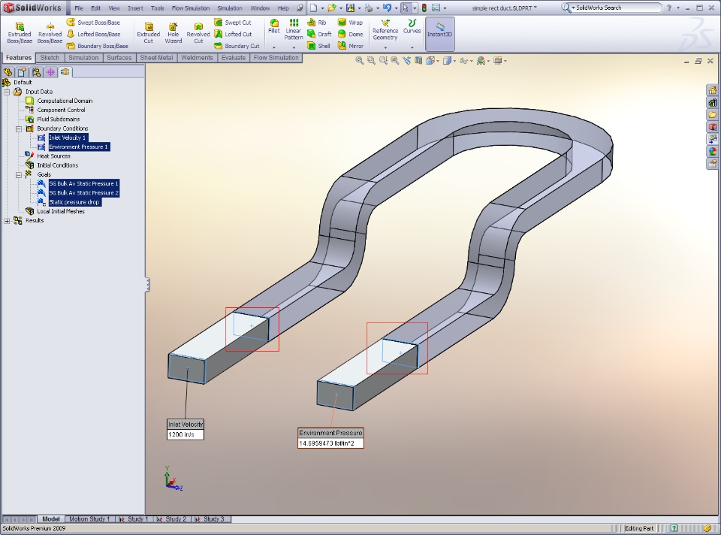The height and width of the screenshot is (535, 721).
Task: Open PropertyManager tab icon
Action: [x=22, y=72]
